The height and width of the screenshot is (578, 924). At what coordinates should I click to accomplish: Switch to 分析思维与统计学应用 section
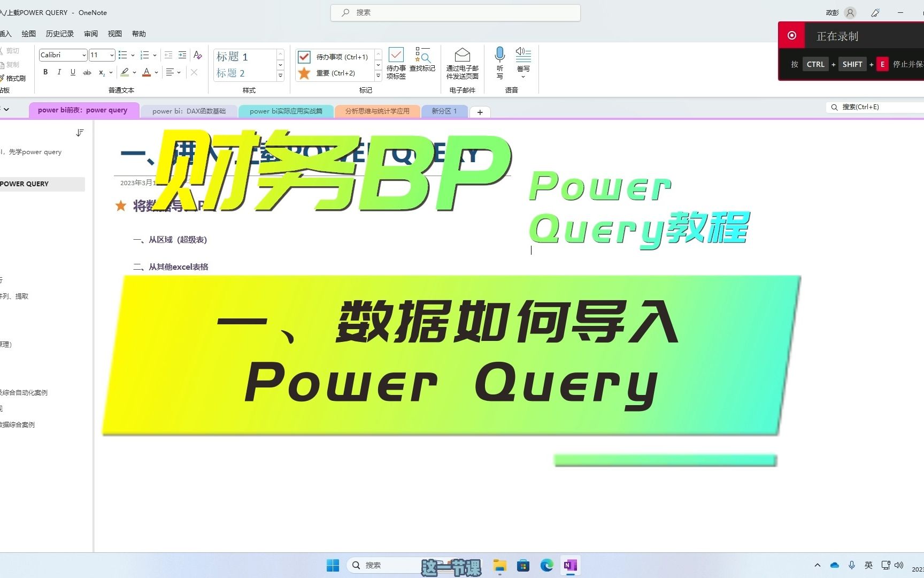pos(378,111)
